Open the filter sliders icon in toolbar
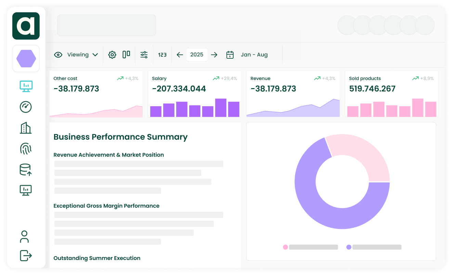The width and height of the screenshot is (452, 275). [144, 54]
